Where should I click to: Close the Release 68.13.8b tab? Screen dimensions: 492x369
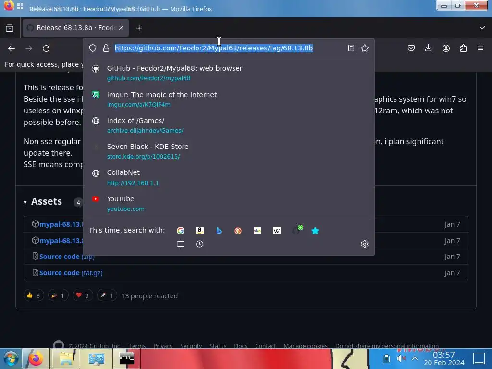point(121,28)
